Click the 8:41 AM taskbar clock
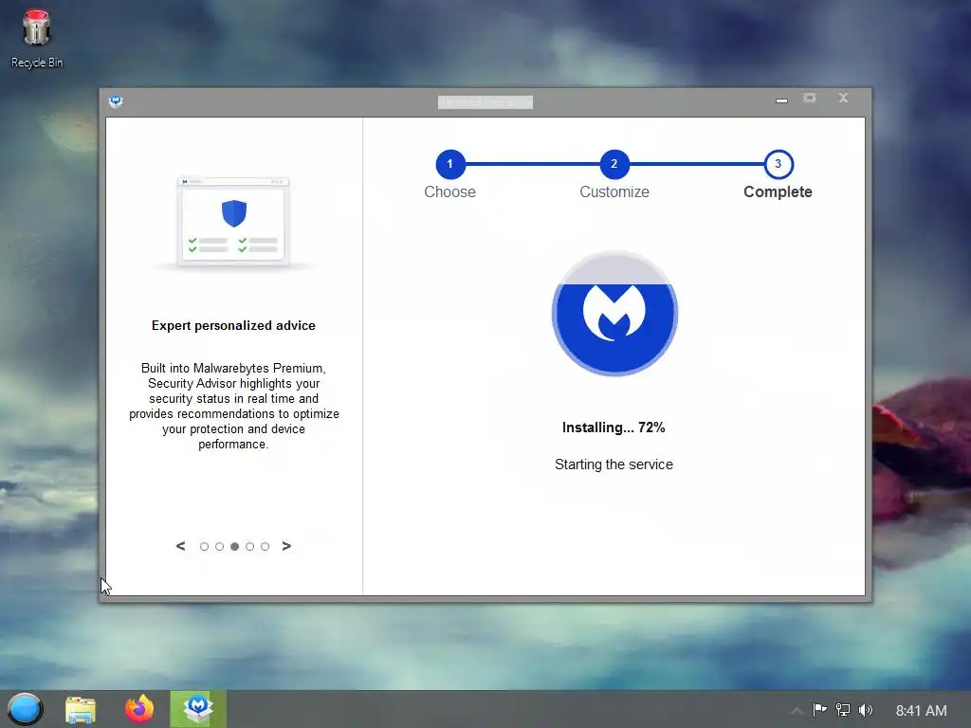This screenshot has height=728, width=971. pyautogui.click(x=921, y=711)
